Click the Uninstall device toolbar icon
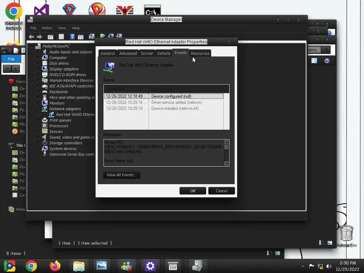The height and width of the screenshot is (273, 364). 111,36
